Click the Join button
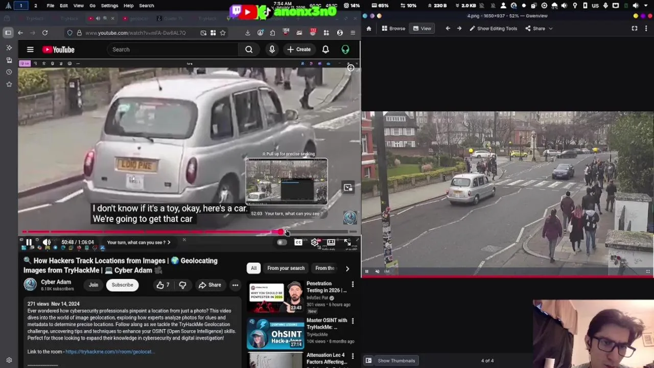Viewport: 654px width, 368px height. [94, 285]
